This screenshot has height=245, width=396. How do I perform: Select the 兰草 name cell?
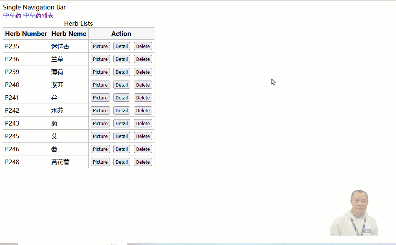point(69,59)
